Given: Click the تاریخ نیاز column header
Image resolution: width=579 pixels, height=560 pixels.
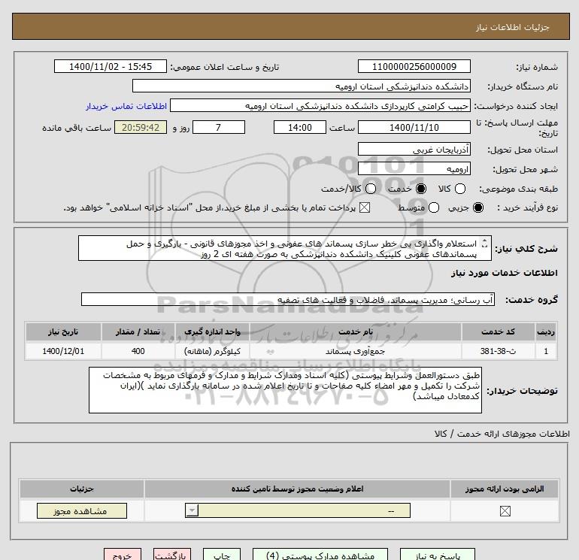Looking at the screenshot, I should pyautogui.click(x=63, y=331).
